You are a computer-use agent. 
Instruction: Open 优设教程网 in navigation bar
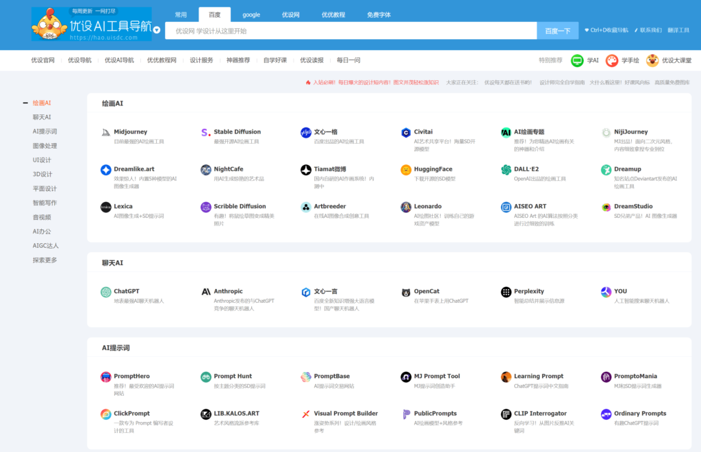click(x=162, y=60)
